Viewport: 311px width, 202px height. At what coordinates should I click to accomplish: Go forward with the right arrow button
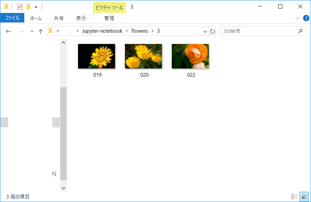point(22,31)
